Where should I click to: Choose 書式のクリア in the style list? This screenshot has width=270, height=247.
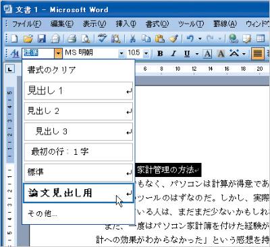(78, 70)
